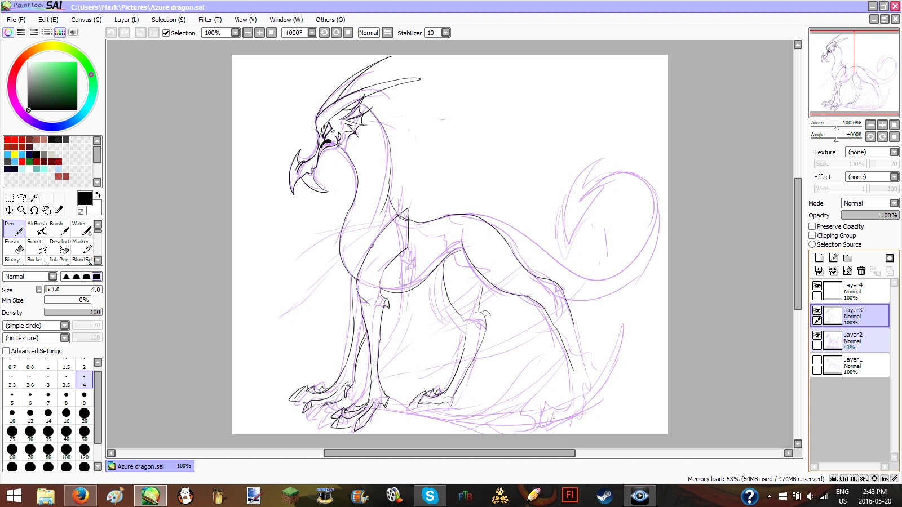The width and height of the screenshot is (902, 507).
Task: Create a new layer folder
Action: click(847, 258)
